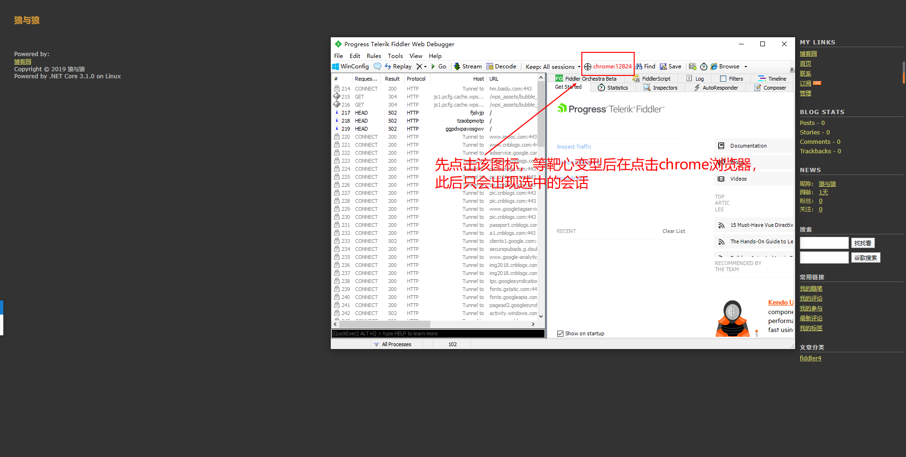Click the red chrome:12824 process label
This screenshot has height=457, width=906.
pyautogui.click(x=612, y=66)
